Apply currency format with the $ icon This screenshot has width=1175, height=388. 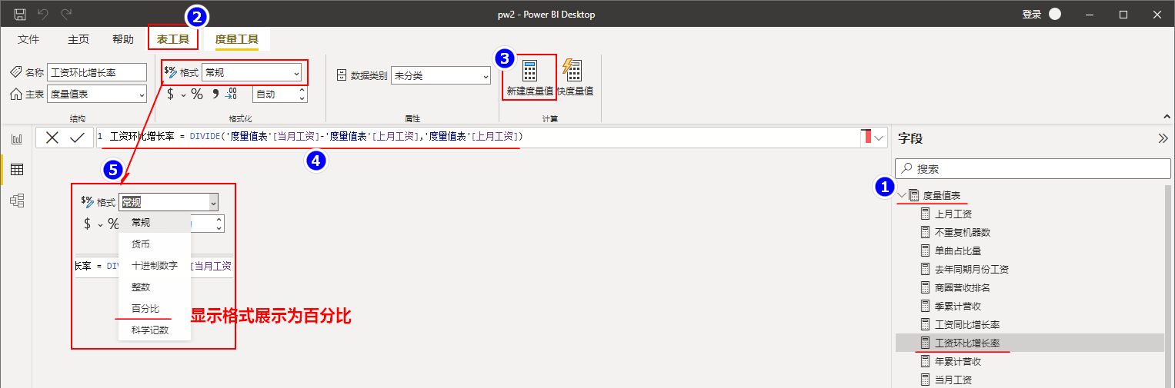coord(170,94)
